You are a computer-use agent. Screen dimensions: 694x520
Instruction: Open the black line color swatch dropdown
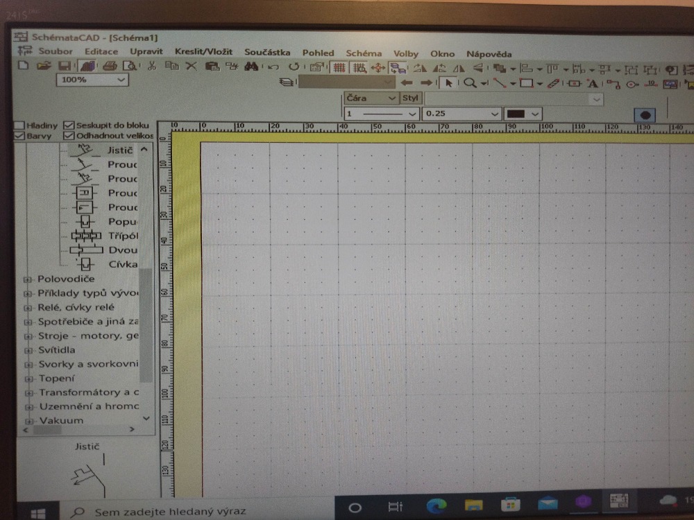535,114
